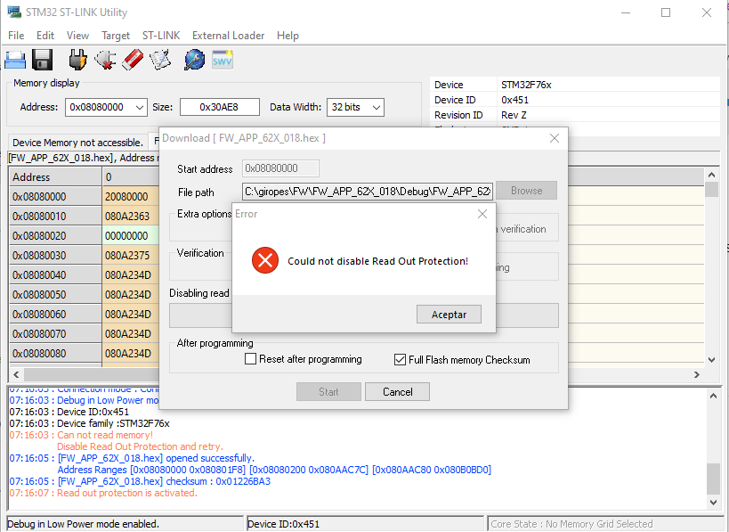This screenshot has width=729, height=532.
Task: Click the Save file floppy icon
Action: tap(43, 60)
